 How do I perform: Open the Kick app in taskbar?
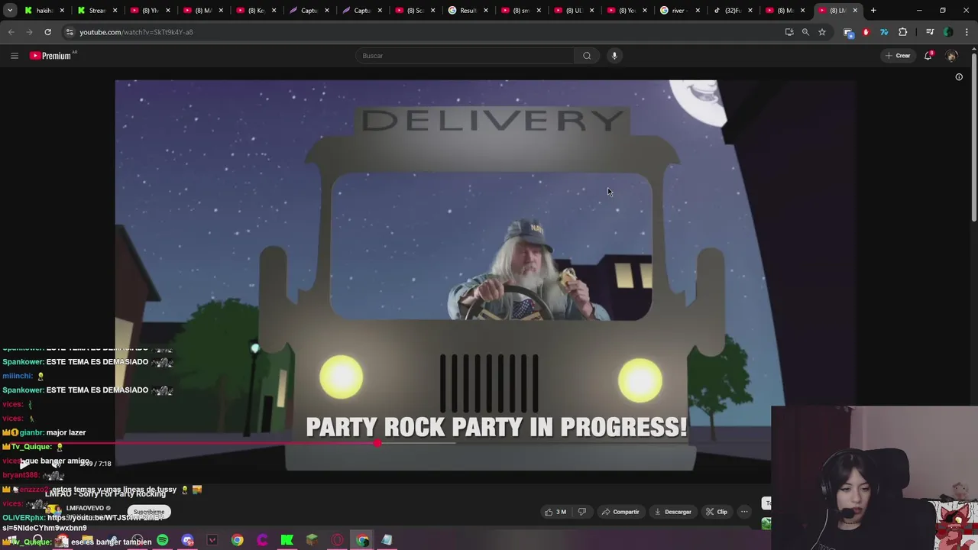click(287, 541)
